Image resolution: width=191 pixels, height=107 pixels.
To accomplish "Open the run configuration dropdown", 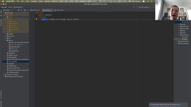I will click(144, 7).
